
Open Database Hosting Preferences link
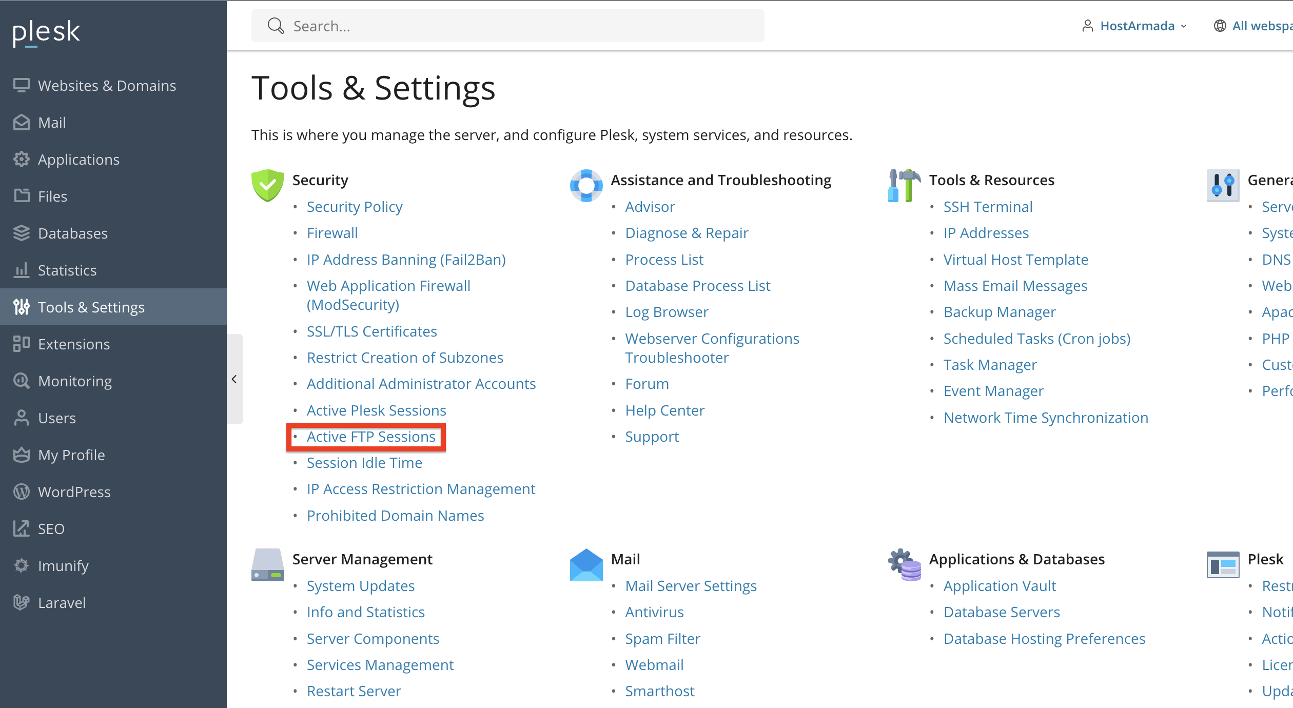(1044, 639)
